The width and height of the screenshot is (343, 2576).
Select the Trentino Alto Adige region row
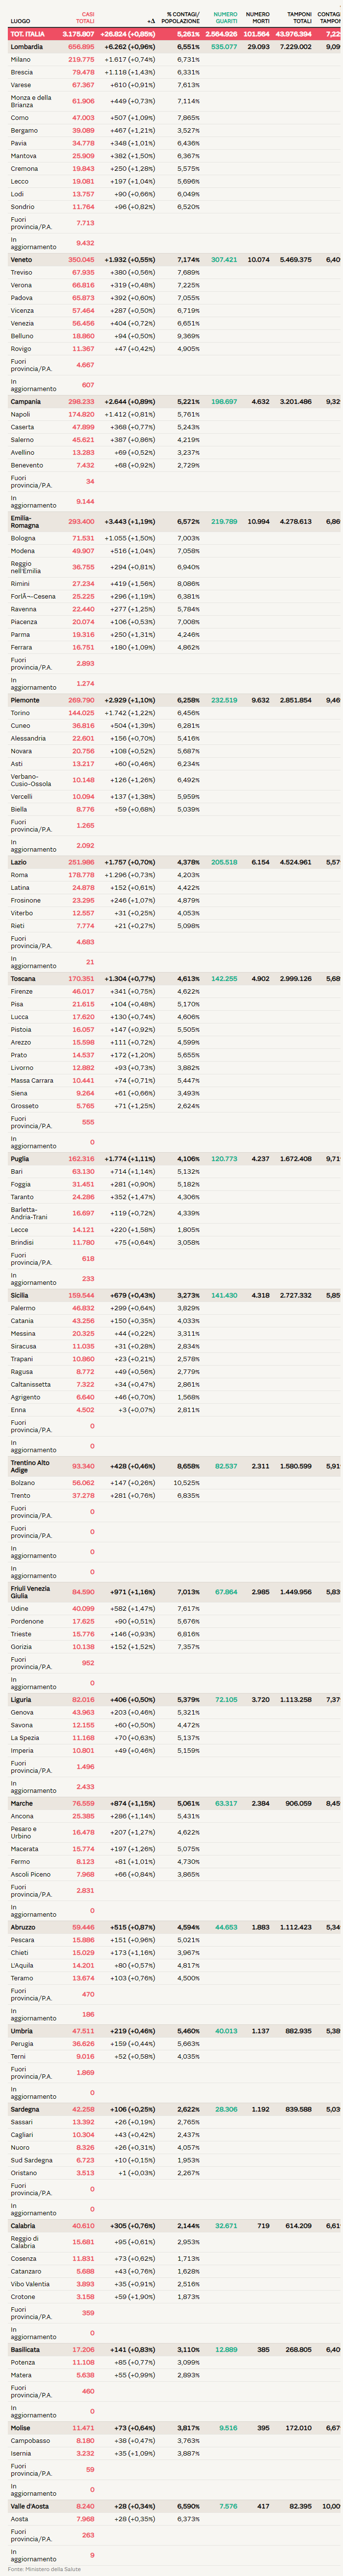tap(174, 1467)
